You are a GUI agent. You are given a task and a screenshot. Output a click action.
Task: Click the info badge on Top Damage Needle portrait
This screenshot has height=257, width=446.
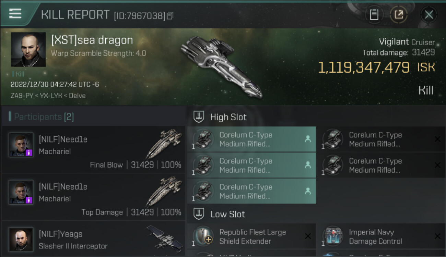[x=29, y=200]
